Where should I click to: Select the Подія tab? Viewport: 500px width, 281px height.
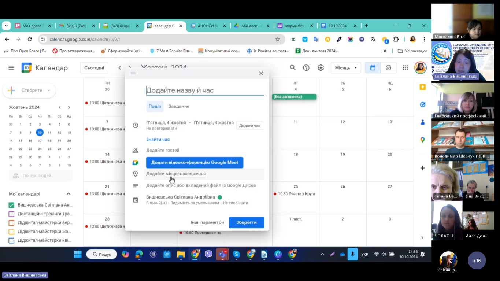155,106
